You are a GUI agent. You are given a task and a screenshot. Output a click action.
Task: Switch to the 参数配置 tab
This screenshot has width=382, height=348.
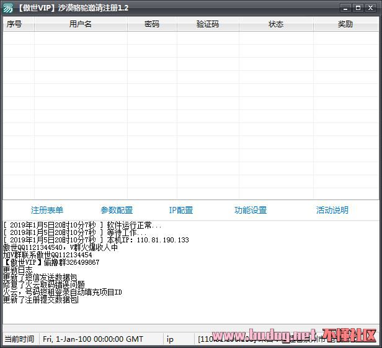(117, 210)
